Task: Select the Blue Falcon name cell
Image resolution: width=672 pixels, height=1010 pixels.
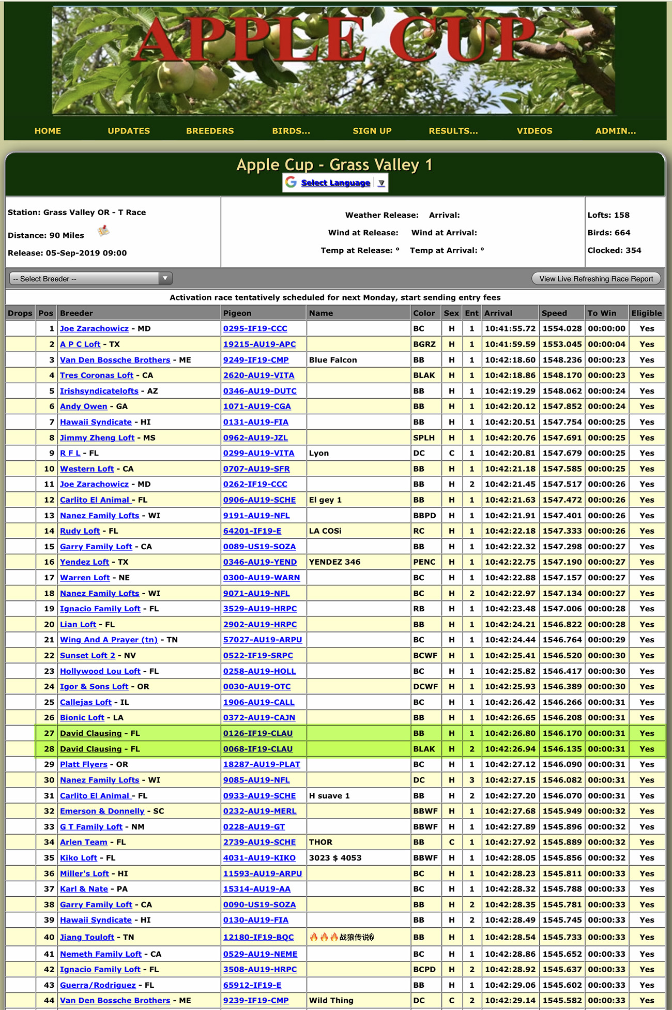Action: [x=358, y=360]
